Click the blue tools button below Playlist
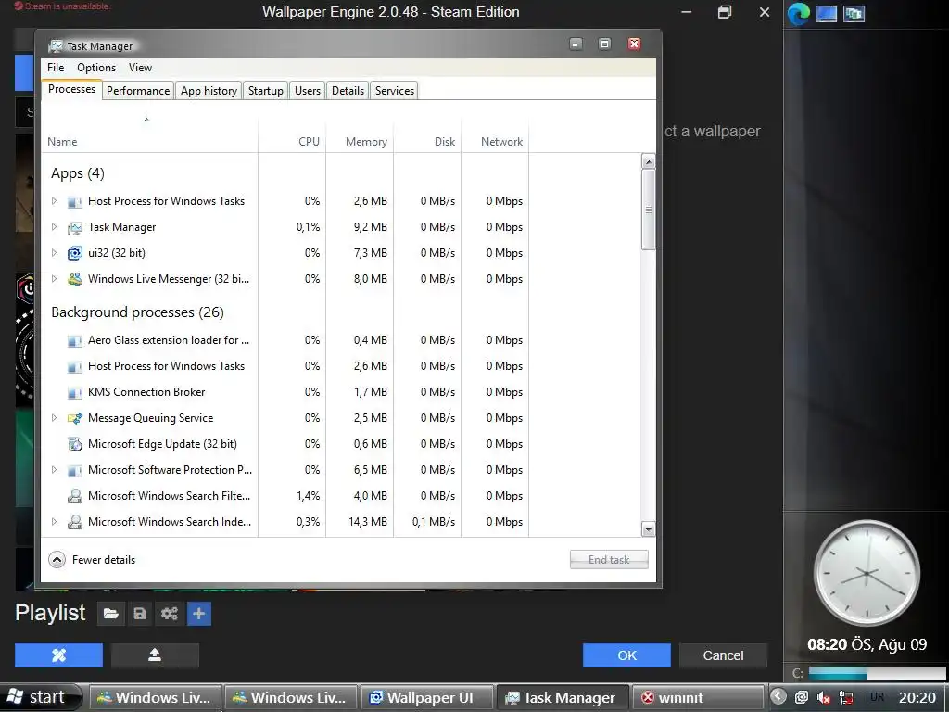The image size is (949, 712). [x=58, y=655]
